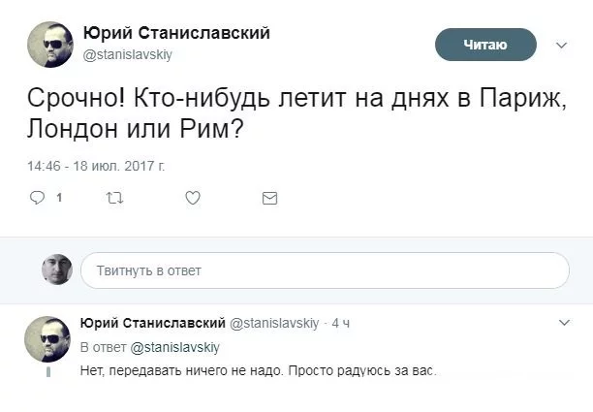Viewport: 593px width, 412px height.
Task: Focus the Твитнуть в ответ field
Action: (325, 270)
